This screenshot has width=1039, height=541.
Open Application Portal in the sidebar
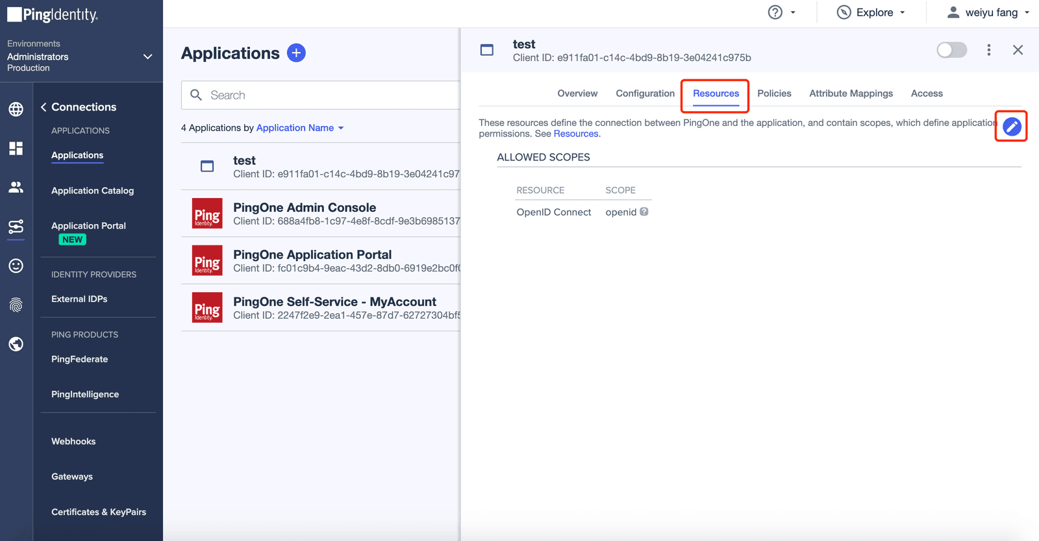click(x=88, y=225)
